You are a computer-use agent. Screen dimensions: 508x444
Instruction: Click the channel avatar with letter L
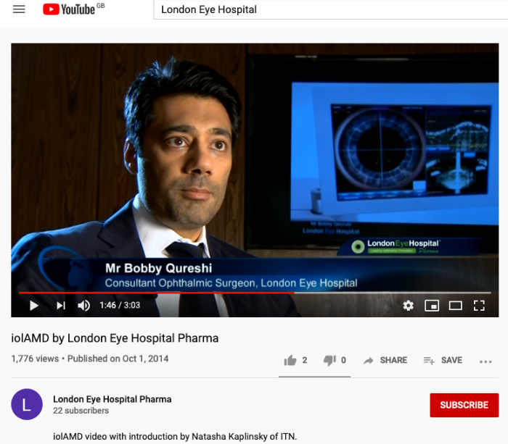click(27, 404)
